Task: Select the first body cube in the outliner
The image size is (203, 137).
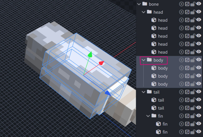Action: pyautogui.click(x=163, y=68)
